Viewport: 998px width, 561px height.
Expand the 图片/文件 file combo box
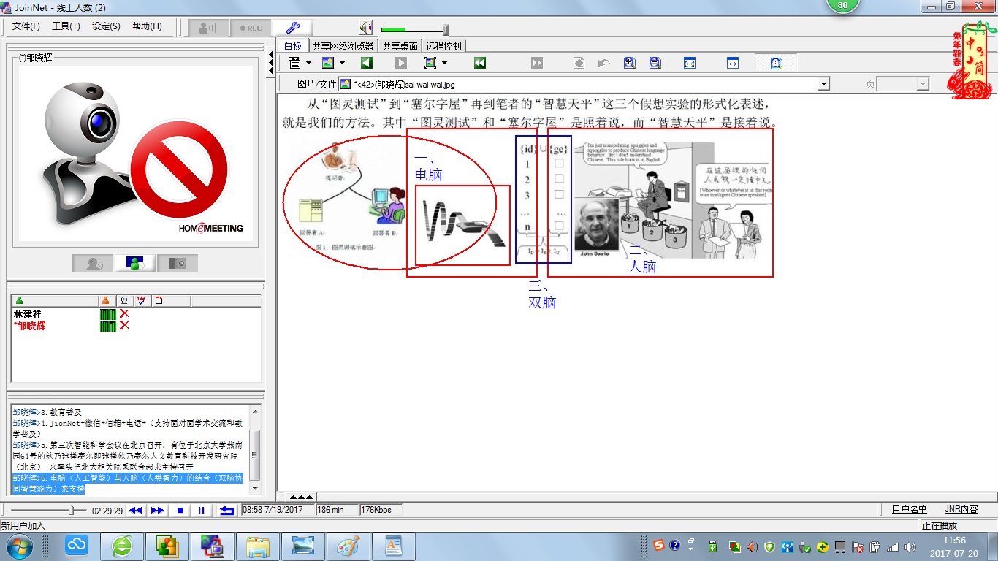823,84
